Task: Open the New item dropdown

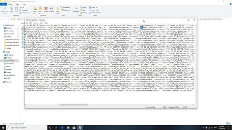Action: (x=66, y=8)
